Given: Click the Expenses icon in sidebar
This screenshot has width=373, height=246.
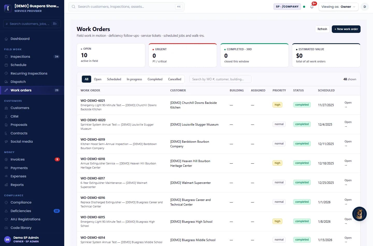Looking at the screenshot, I should coord(6,176).
